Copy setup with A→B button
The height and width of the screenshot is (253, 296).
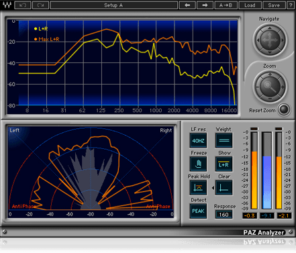[226, 5]
